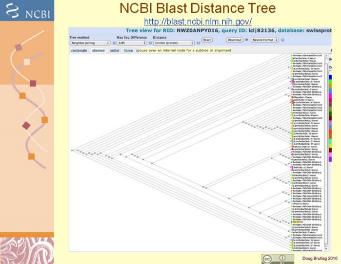Click help icon beside Newick Format dropdown
341x264 pixels.
282,40
